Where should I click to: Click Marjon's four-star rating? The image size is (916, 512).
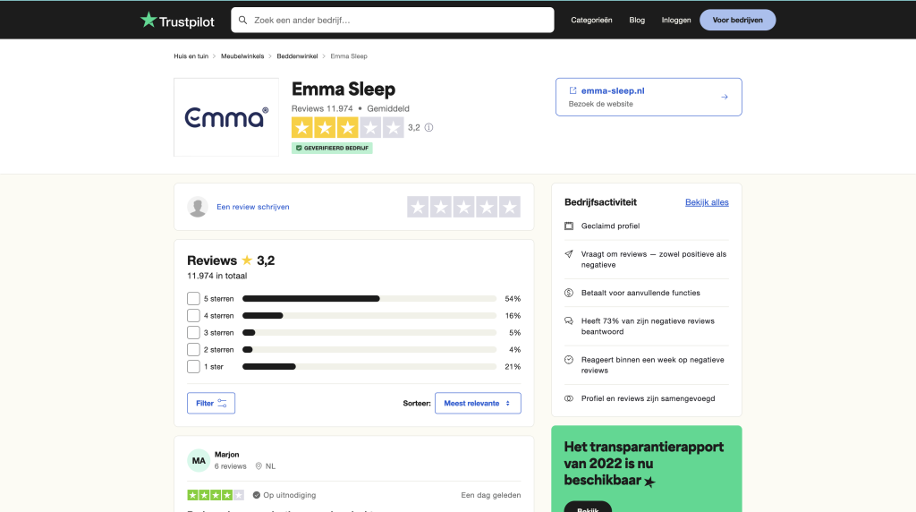(x=216, y=495)
